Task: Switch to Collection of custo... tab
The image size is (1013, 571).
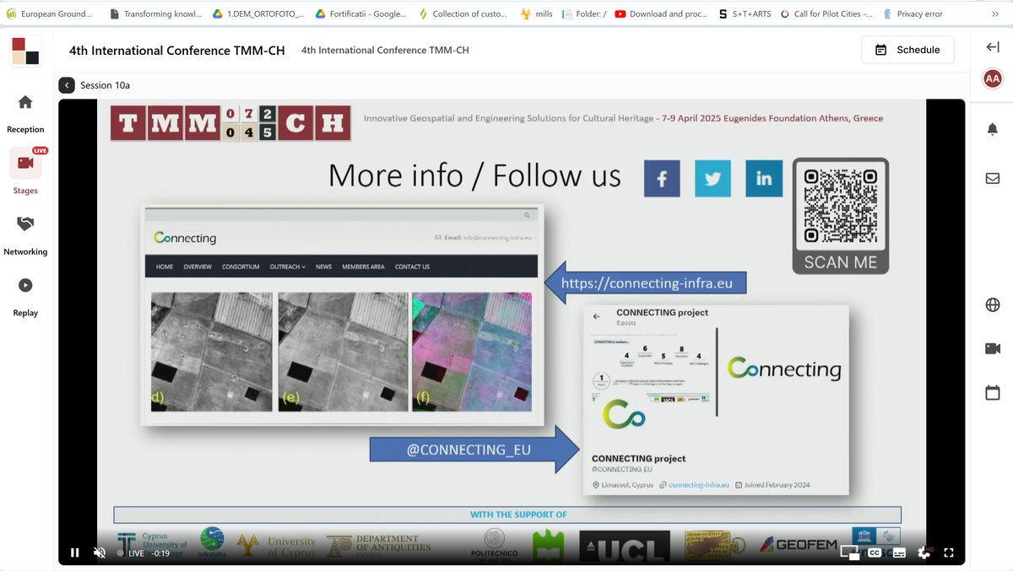Action: pyautogui.click(x=463, y=13)
